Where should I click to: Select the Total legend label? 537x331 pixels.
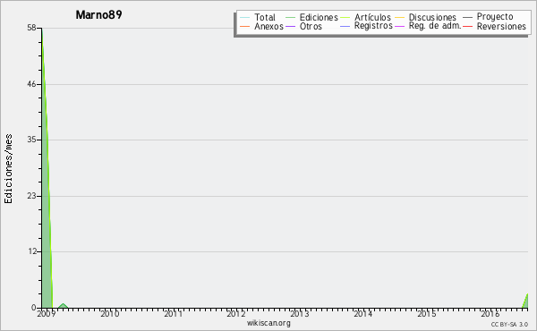pos(265,17)
